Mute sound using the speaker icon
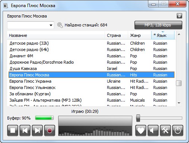This screenshot has height=143, width=189. (x=153, y=130)
